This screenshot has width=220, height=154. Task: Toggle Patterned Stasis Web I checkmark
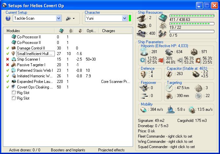tap(8, 70)
